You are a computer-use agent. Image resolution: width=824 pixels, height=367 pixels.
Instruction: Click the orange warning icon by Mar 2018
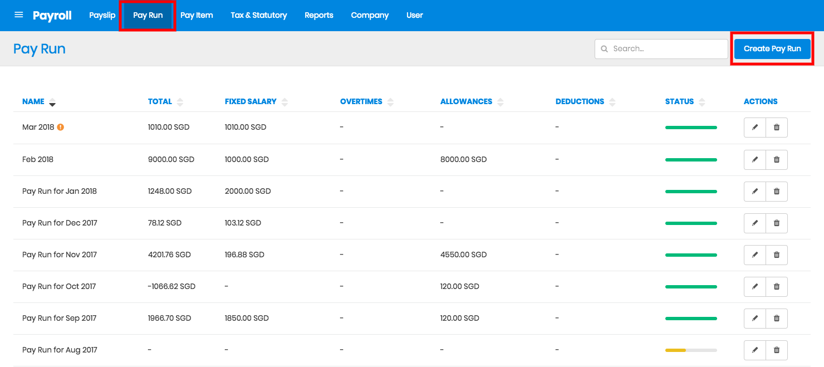click(61, 127)
